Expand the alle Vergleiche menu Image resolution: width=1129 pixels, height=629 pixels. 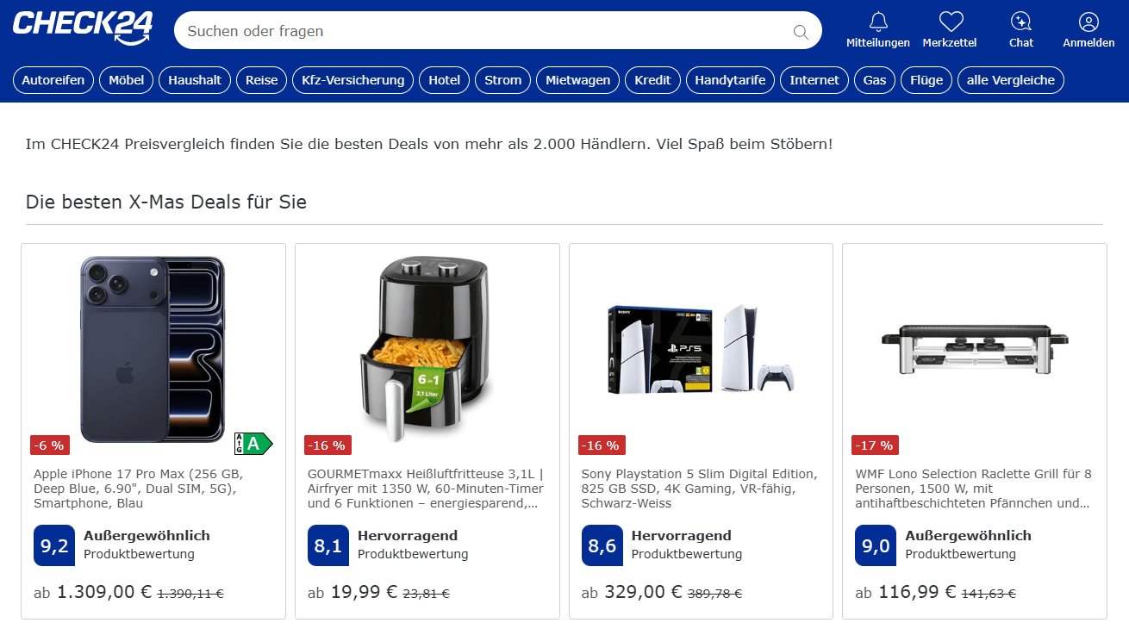tap(1010, 80)
